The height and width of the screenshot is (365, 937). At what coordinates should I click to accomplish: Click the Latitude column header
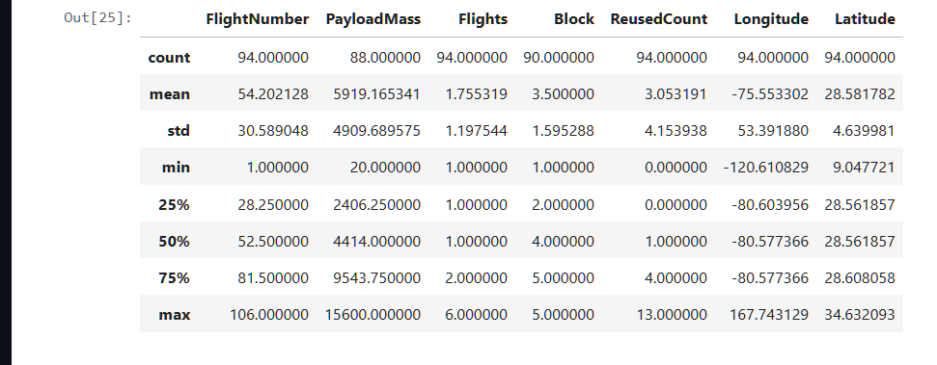click(x=865, y=19)
